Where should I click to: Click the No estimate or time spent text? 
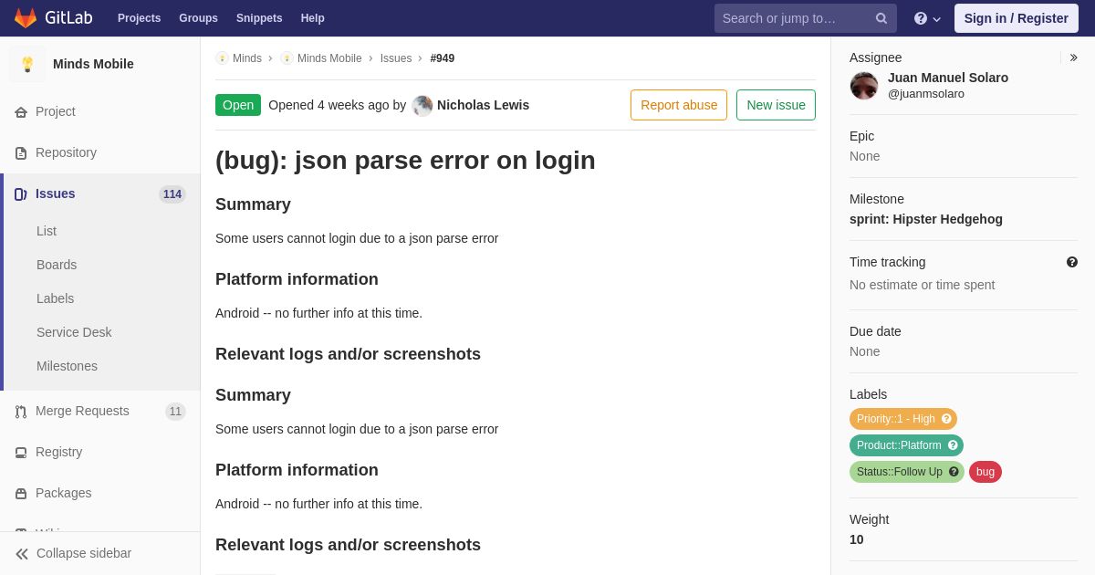tap(923, 285)
